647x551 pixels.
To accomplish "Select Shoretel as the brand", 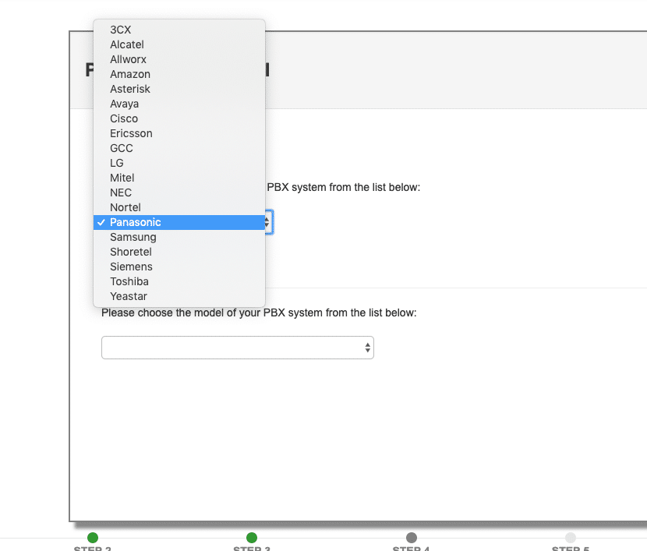I will [x=179, y=252].
